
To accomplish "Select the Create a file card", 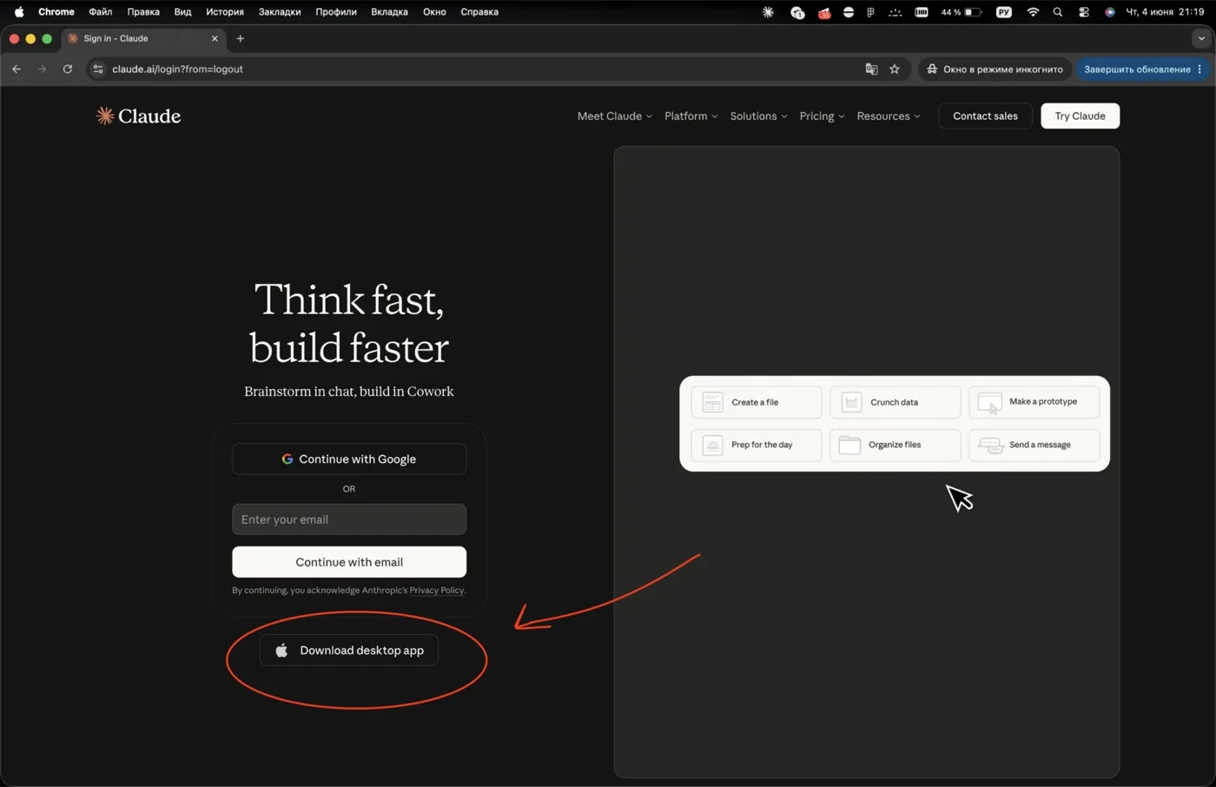I will click(757, 402).
